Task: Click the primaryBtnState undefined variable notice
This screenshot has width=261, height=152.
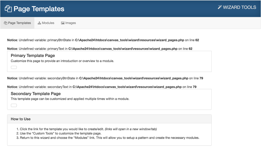Action: [103, 40]
